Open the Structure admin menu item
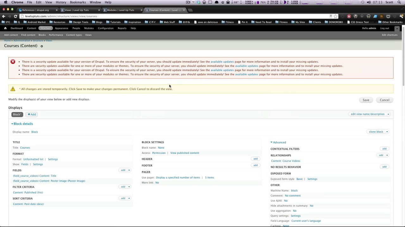Viewport: 405px width, 227px height. point(45,28)
